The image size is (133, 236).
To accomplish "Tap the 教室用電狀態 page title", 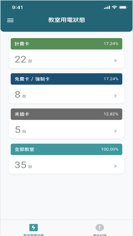I will click(66, 20).
